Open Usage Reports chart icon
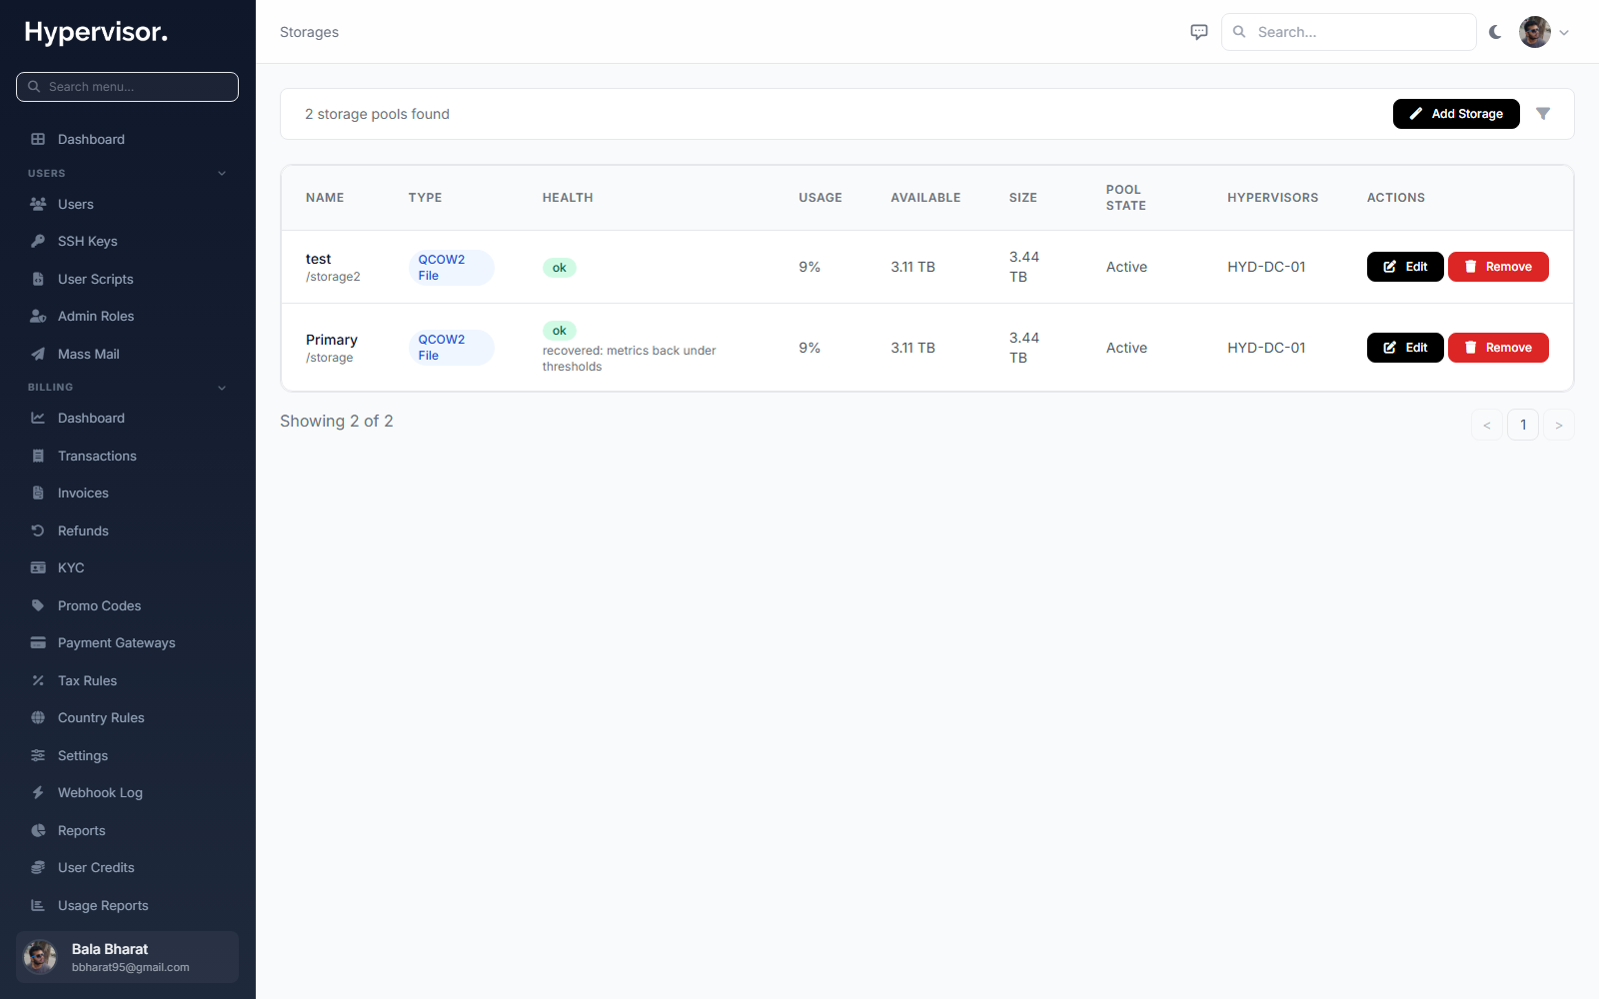This screenshot has width=1599, height=999. pos(38,905)
